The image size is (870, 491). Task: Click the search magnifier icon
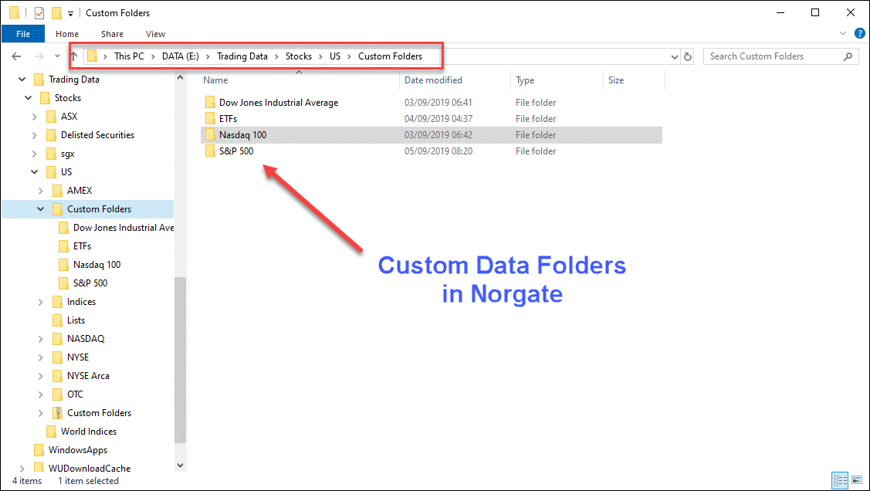[848, 56]
